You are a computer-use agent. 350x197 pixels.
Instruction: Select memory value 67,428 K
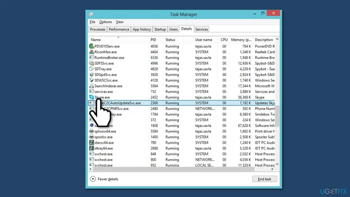(x=244, y=126)
